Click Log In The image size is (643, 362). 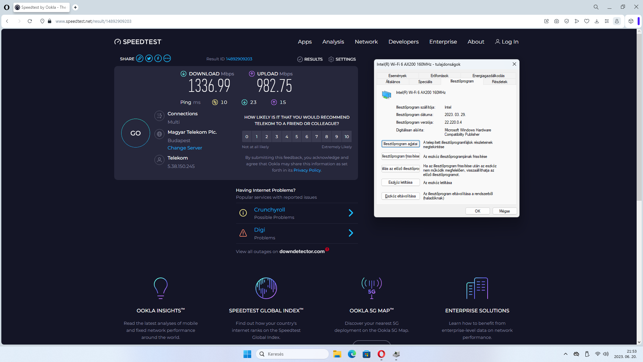click(507, 42)
